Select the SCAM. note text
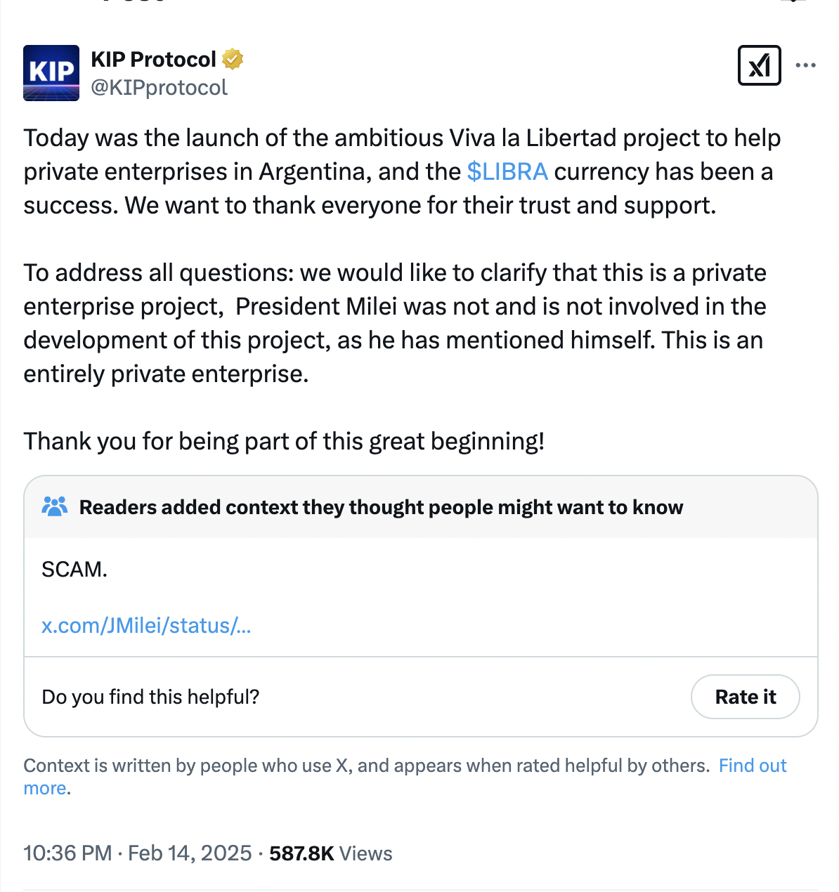Image resolution: width=839 pixels, height=892 pixels. pos(74,569)
